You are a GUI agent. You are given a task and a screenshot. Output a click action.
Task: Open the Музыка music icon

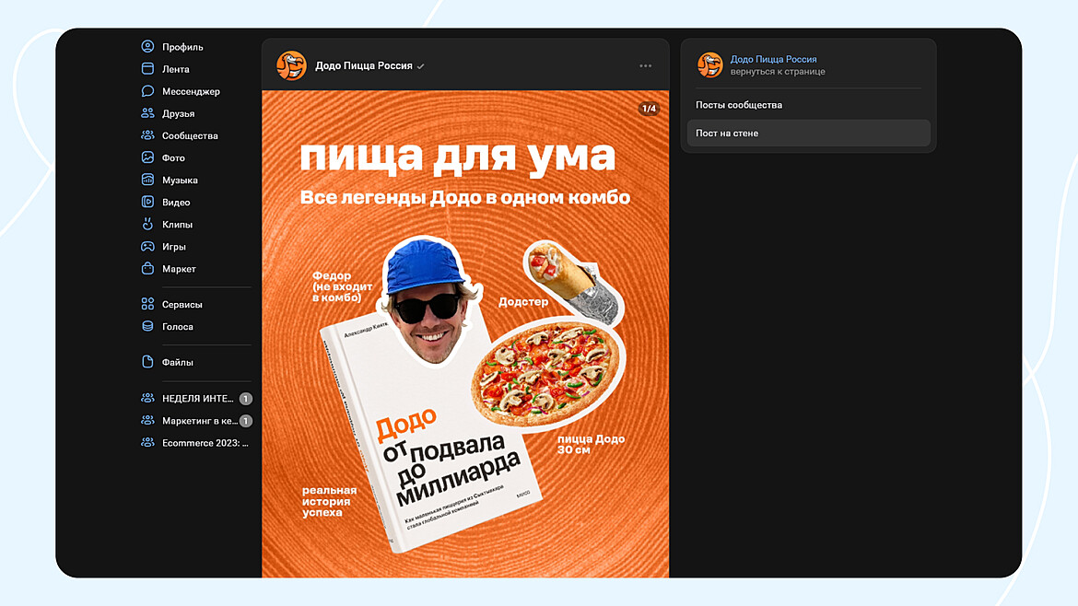(x=147, y=180)
